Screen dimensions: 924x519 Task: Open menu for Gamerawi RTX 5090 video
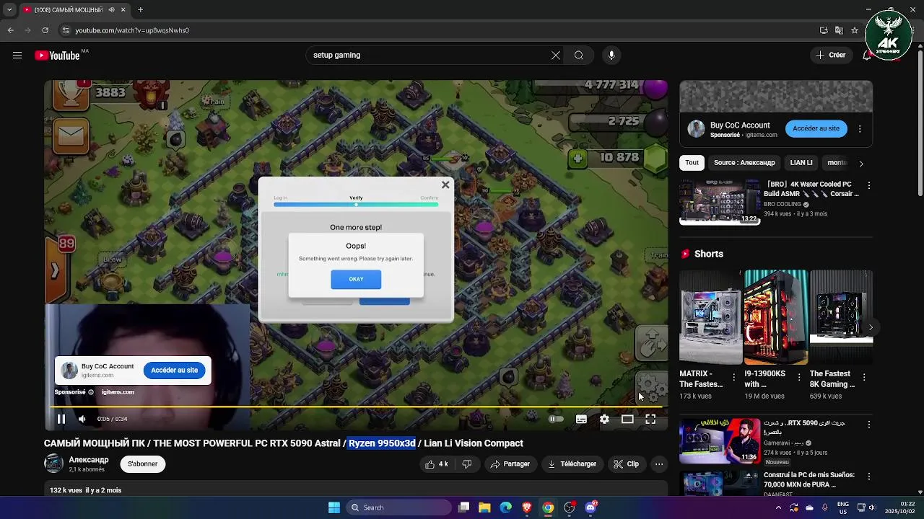(869, 425)
